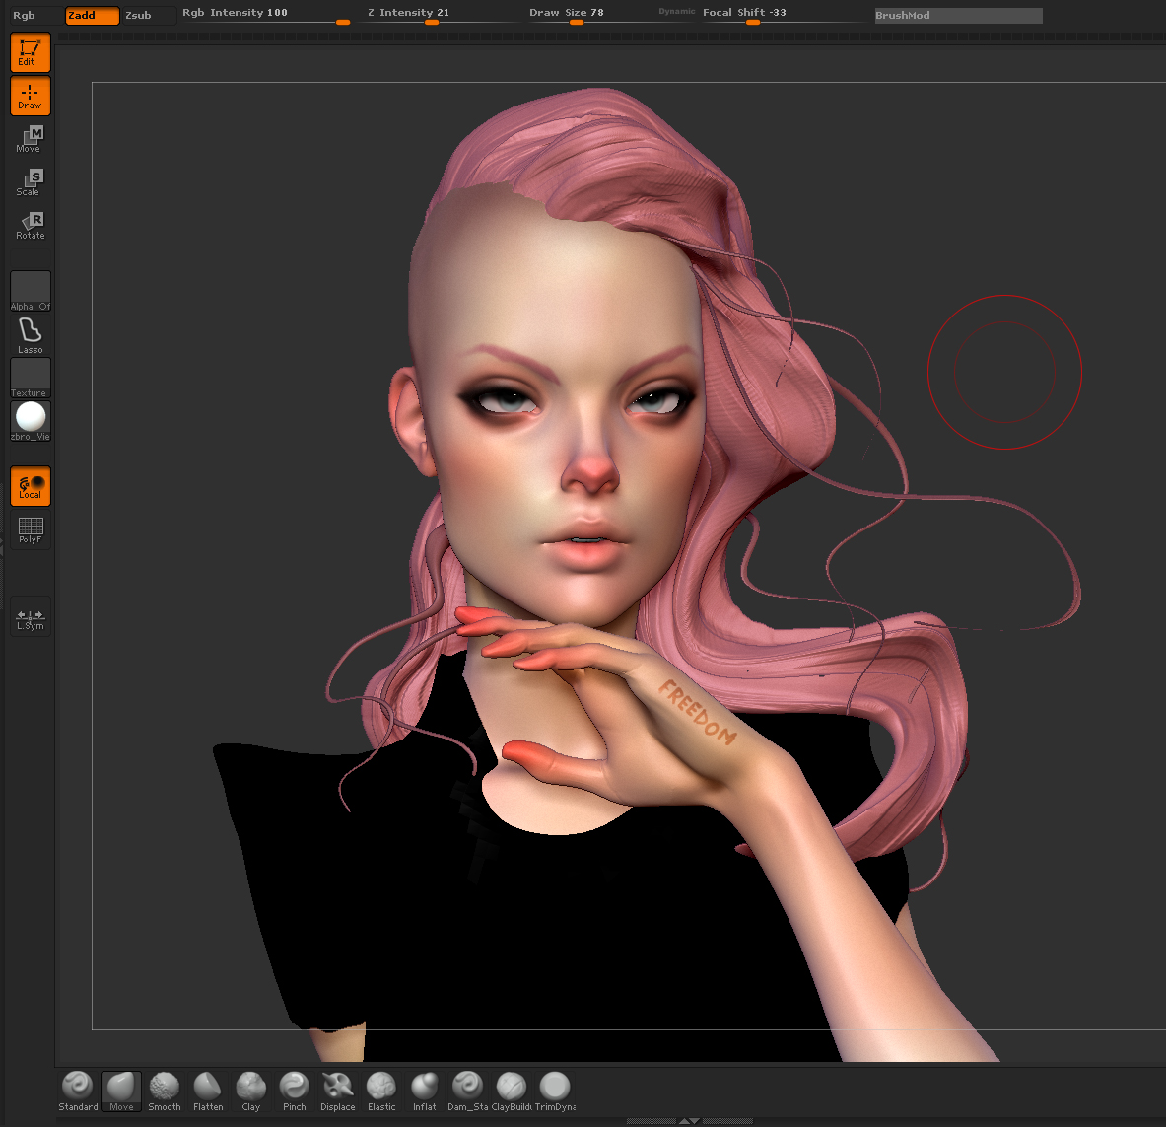
Task: Select the Displace brush
Action: (x=338, y=1092)
